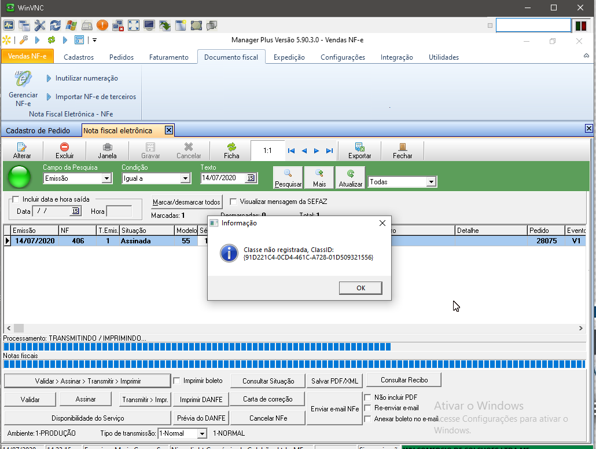This screenshot has height=449, width=596.
Task: Click the Consultar Situação button
Action: coord(268,381)
